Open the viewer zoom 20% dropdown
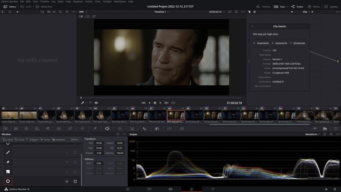The image size is (341, 192). click(x=83, y=12)
